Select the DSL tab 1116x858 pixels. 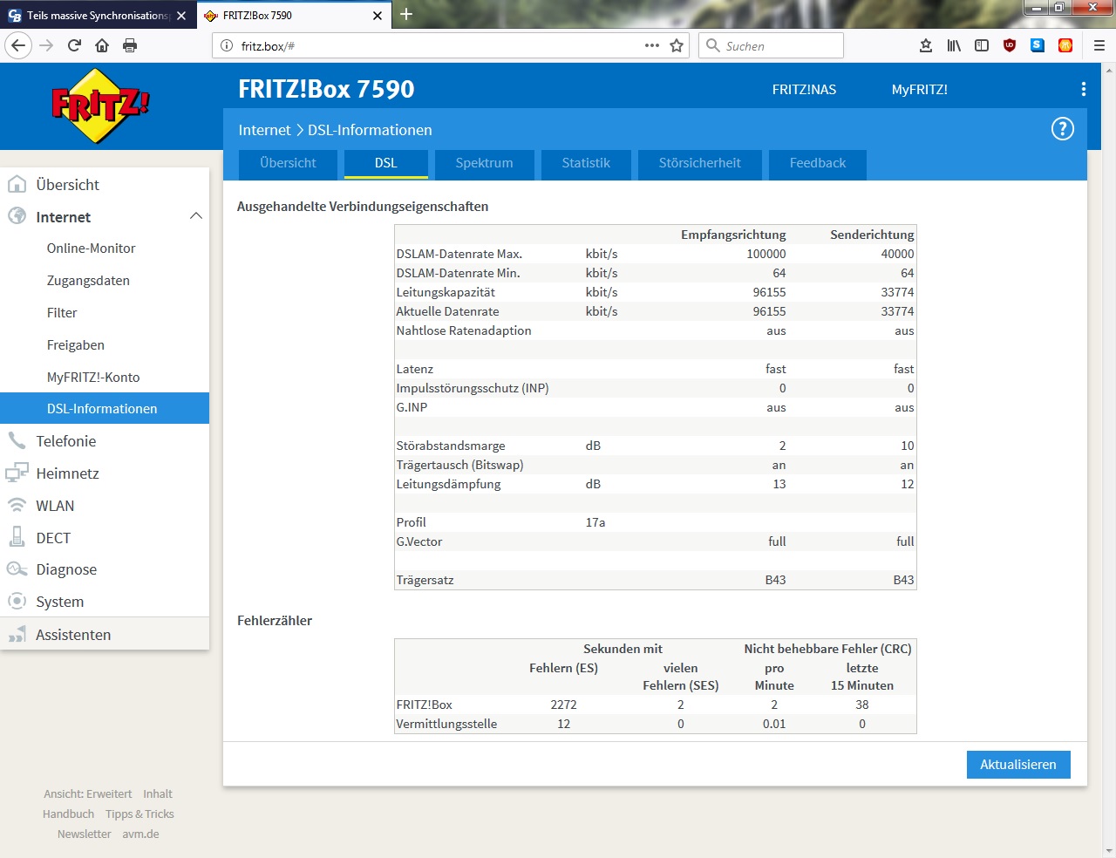[386, 164]
